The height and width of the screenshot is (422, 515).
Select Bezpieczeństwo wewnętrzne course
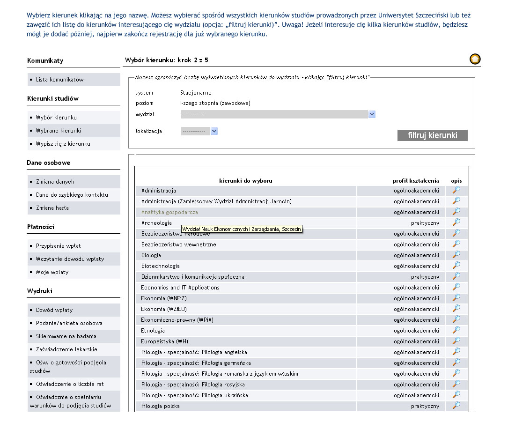(x=179, y=244)
